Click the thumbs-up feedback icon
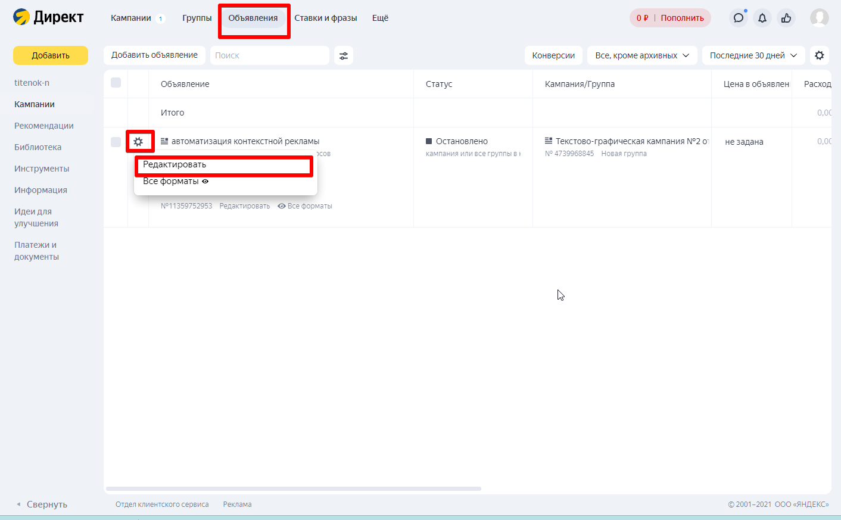 point(786,18)
